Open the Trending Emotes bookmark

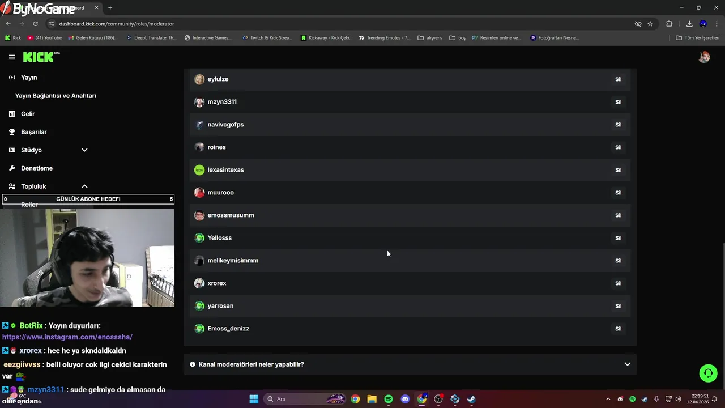385,38
